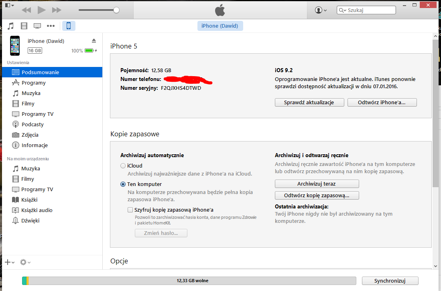Switch to the Music library icon
The height and width of the screenshot is (291, 441).
click(x=11, y=26)
